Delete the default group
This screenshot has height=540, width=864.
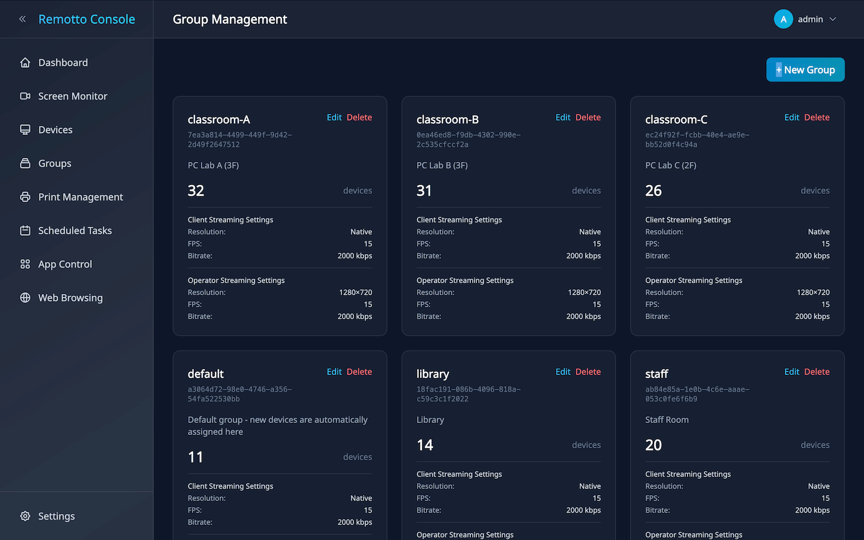tap(359, 372)
